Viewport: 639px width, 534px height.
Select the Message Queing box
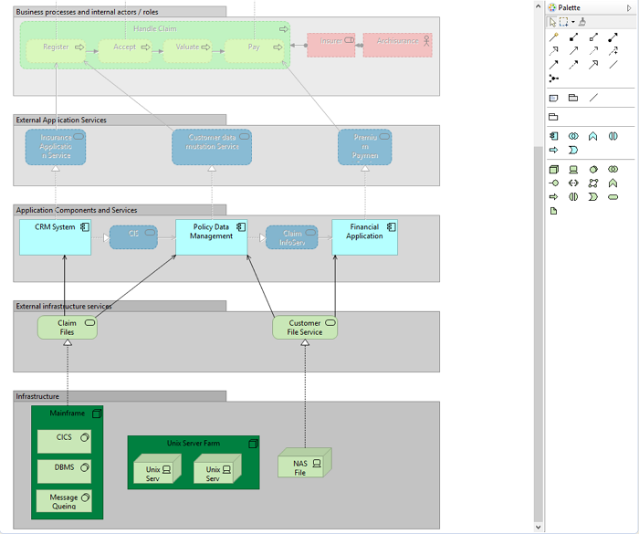click(x=64, y=501)
